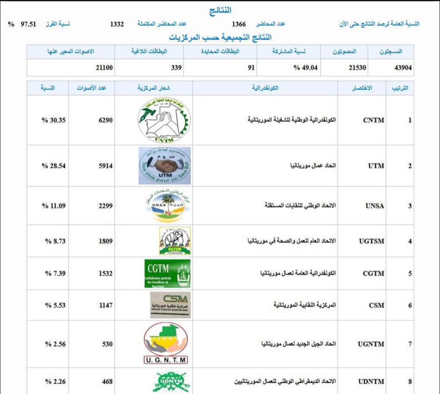
Task: Click the 49.04 % participation rate cell
Action: click(x=306, y=68)
